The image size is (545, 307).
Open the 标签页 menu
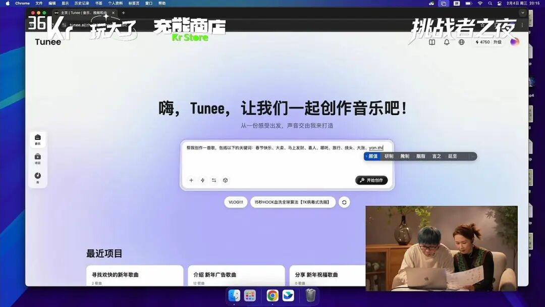click(x=134, y=3)
